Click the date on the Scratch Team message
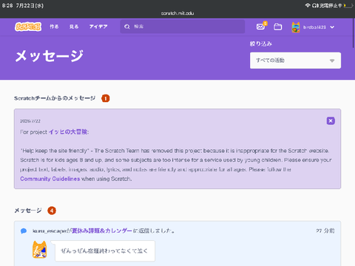The height and width of the screenshot is (266, 355). click(30, 121)
